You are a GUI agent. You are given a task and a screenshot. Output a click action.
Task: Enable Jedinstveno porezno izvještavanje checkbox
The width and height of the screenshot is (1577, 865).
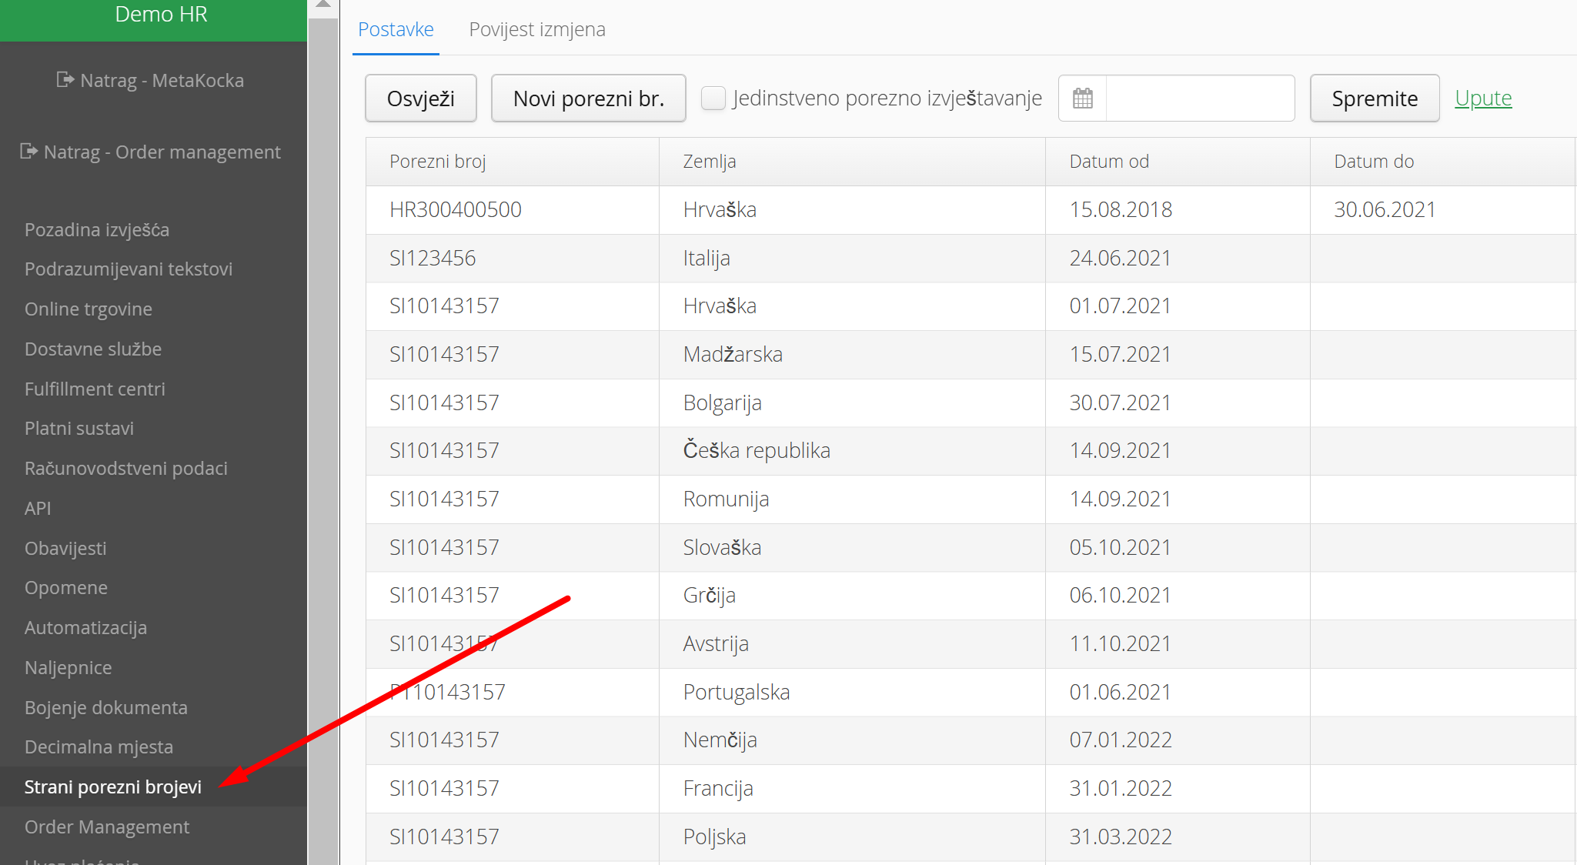(x=713, y=99)
